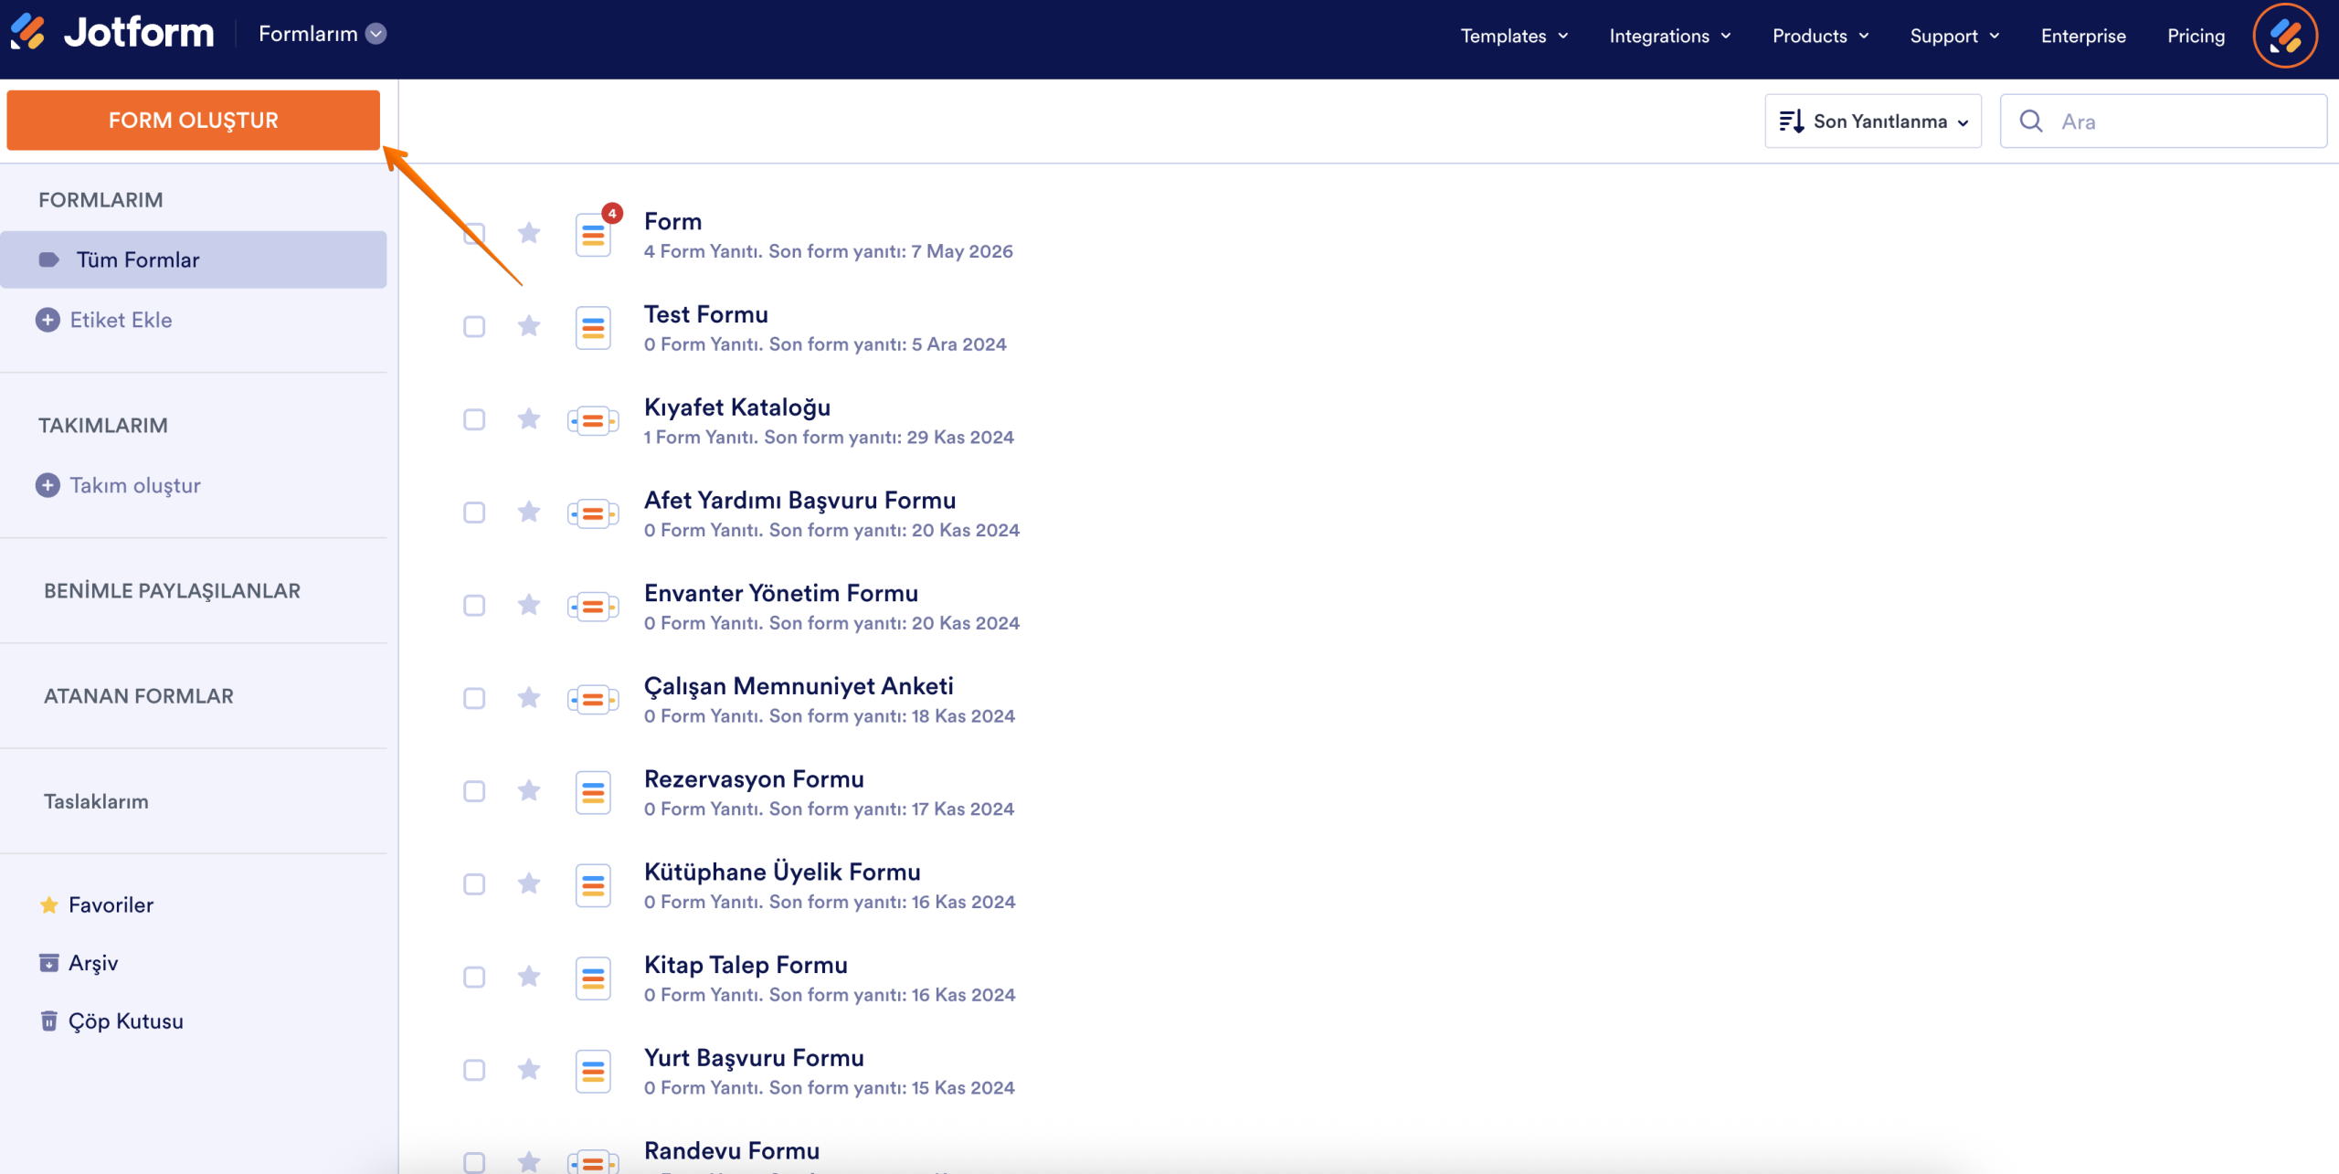The image size is (2339, 1174).
Task: Tick the Yurt Başvuru Formu checkbox
Action: tap(474, 1070)
